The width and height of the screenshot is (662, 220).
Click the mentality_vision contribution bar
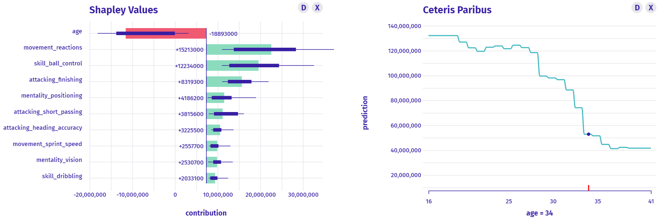(x=212, y=162)
